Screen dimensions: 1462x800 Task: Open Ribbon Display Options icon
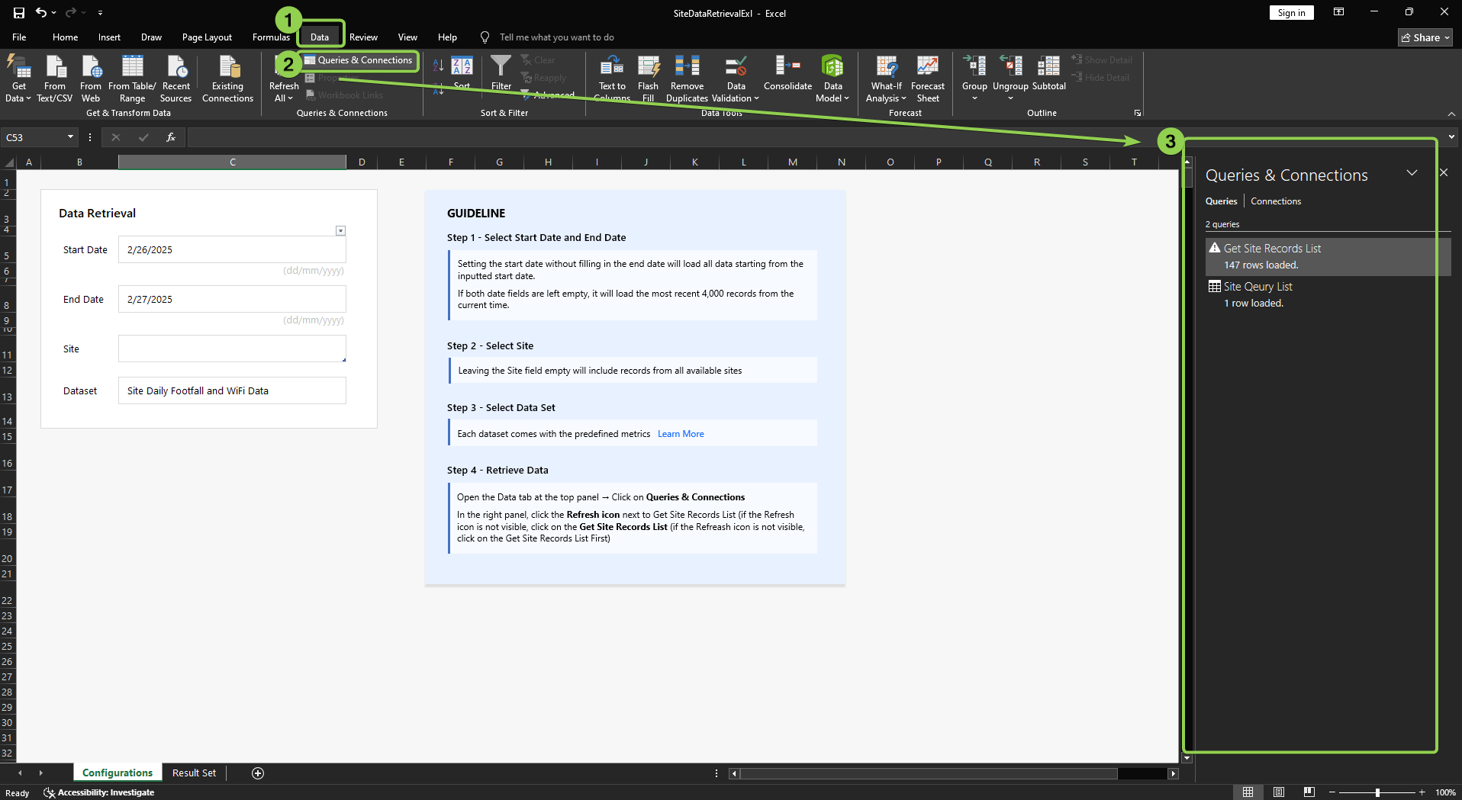coord(1338,12)
